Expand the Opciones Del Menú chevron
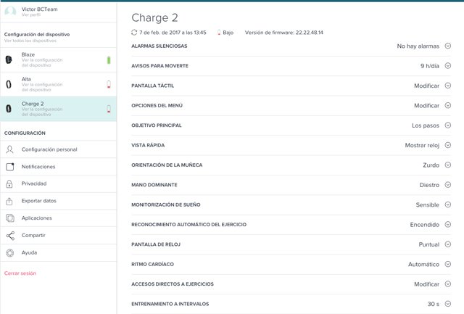This screenshot has height=314, width=464. (x=448, y=105)
